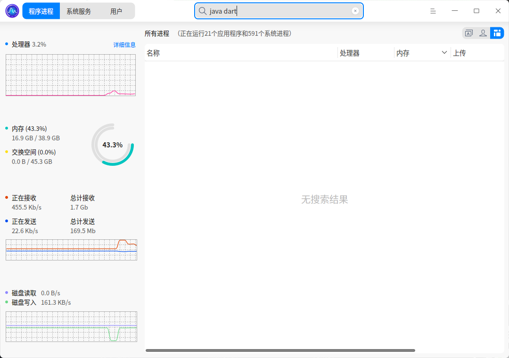Image resolution: width=509 pixels, height=358 pixels.
Task: Show all processes with the grid filter icon
Action: tap(497, 33)
